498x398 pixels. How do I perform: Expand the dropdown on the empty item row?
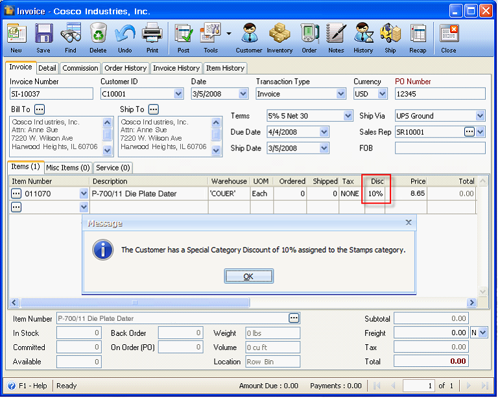pos(84,207)
